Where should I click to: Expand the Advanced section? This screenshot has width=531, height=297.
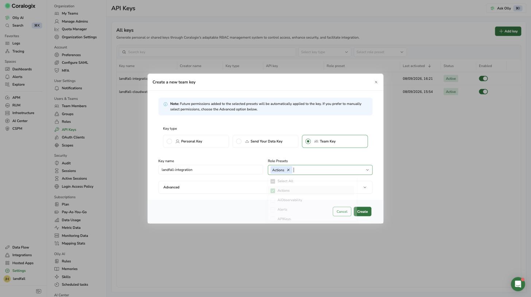pos(265,187)
